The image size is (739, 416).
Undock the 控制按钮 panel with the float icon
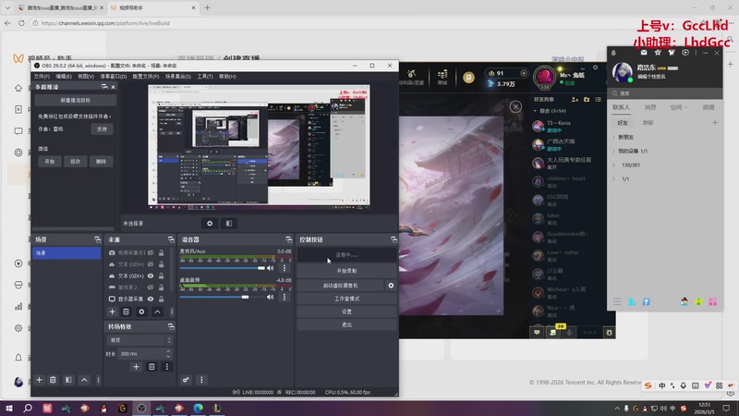click(394, 239)
